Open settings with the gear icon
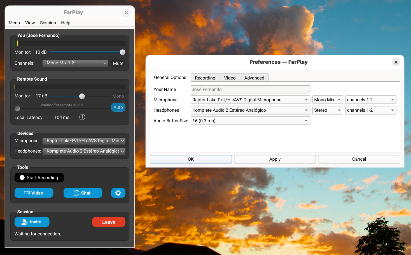 (x=118, y=193)
